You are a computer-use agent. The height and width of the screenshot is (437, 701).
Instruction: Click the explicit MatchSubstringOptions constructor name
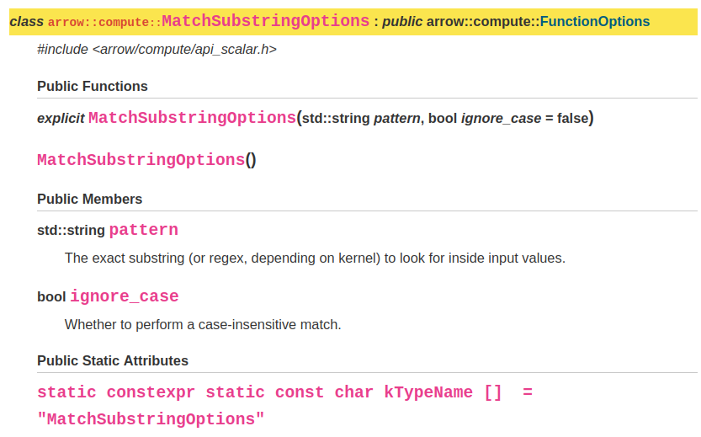tap(192, 118)
